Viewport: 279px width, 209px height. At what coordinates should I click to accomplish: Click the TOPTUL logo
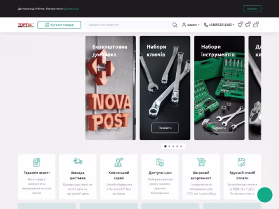tap(26, 25)
